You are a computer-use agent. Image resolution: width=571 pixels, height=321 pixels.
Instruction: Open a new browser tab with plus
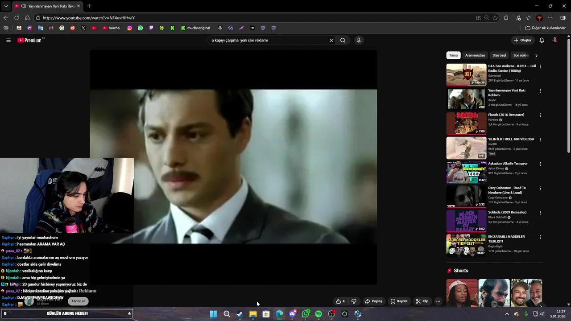pos(89,6)
